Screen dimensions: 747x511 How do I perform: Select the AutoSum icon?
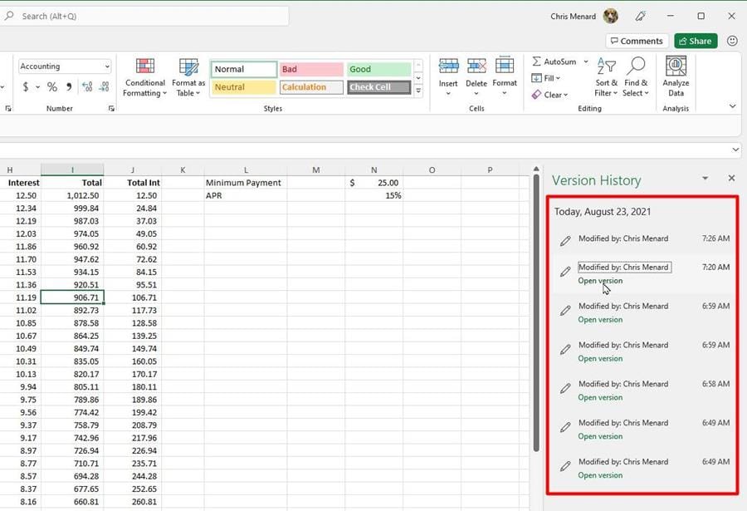click(x=536, y=61)
